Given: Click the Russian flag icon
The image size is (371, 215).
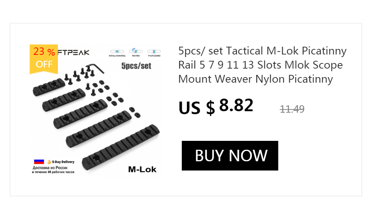Looking at the screenshot, I should [x=39, y=162].
